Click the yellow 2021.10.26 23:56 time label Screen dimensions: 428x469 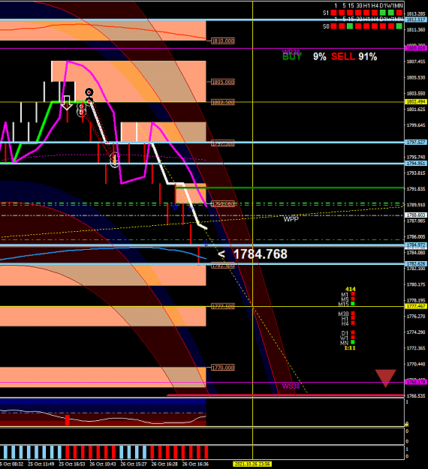[x=252, y=464]
